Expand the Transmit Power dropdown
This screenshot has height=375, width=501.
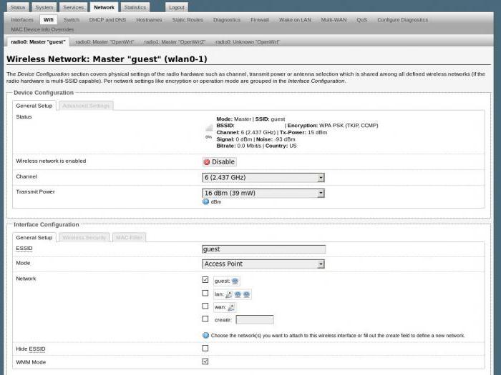[x=263, y=193]
